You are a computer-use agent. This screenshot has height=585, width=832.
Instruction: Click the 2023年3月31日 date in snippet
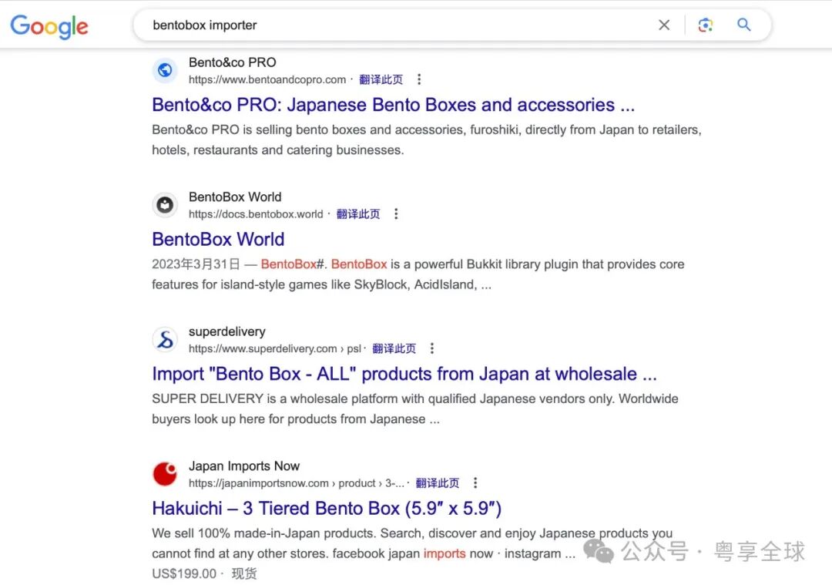tap(196, 264)
